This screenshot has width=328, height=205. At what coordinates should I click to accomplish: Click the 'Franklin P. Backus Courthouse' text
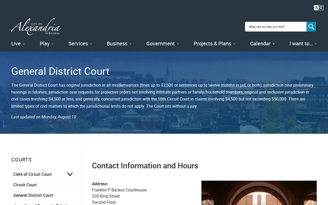119,190
